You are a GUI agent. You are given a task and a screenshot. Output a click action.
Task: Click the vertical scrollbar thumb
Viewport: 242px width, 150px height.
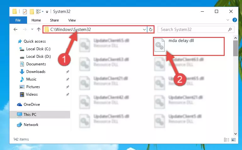point(235,48)
